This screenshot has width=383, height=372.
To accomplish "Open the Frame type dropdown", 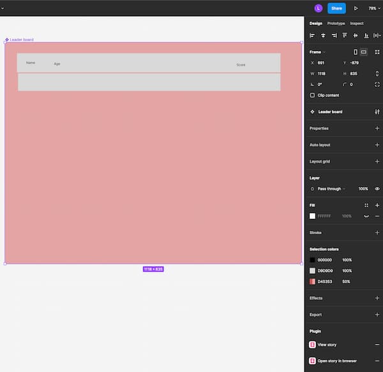I will pos(317,52).
